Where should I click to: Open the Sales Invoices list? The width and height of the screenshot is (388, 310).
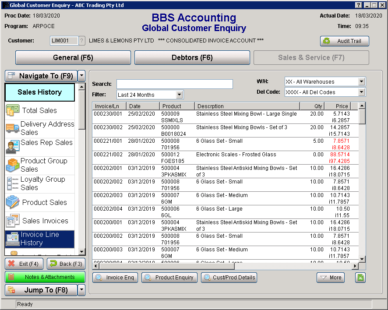(x=13, y=220)
